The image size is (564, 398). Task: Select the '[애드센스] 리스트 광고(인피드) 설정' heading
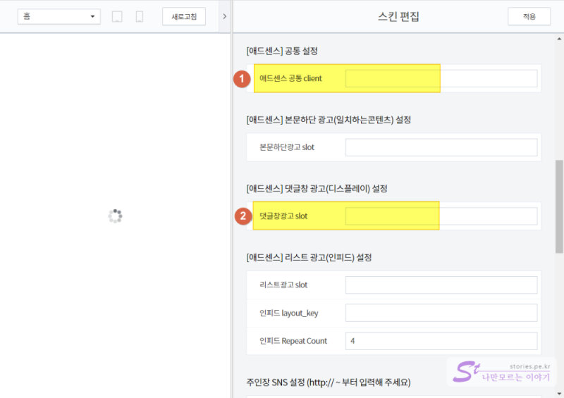point(309,257)
